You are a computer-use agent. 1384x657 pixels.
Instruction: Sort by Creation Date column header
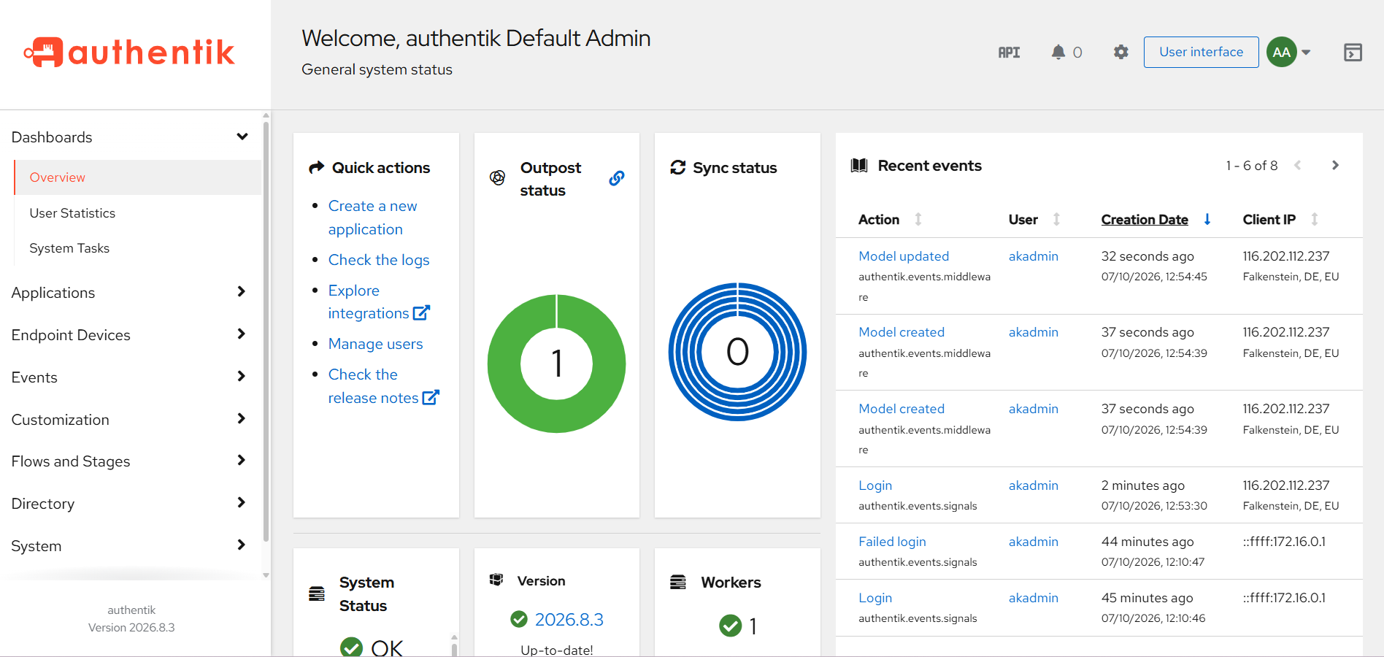[1145, 220]
